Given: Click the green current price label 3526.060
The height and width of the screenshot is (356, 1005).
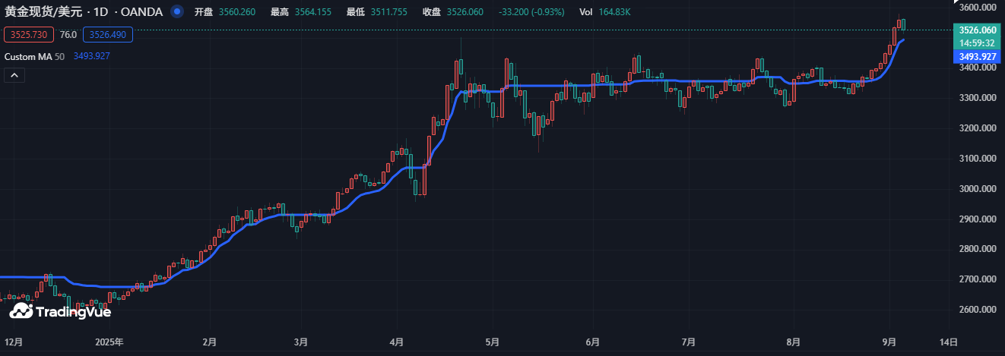Looking at the screenshot, I should pyautogui.click(x=978, y=30).
